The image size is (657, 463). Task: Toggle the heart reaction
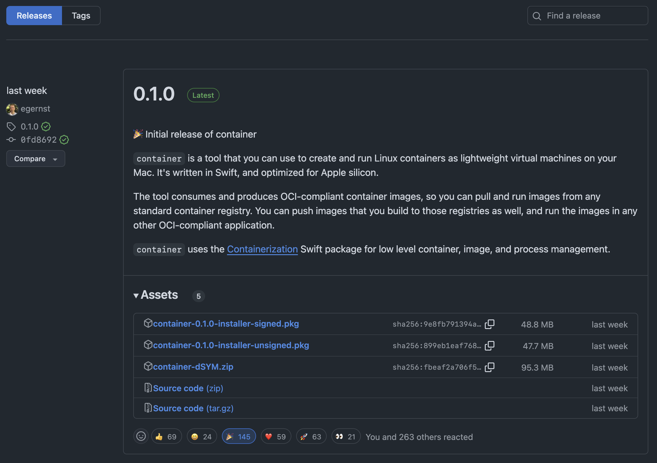[x=276, y=436]
